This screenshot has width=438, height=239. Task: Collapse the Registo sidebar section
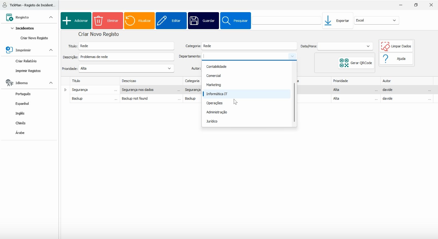click(51, 17)
